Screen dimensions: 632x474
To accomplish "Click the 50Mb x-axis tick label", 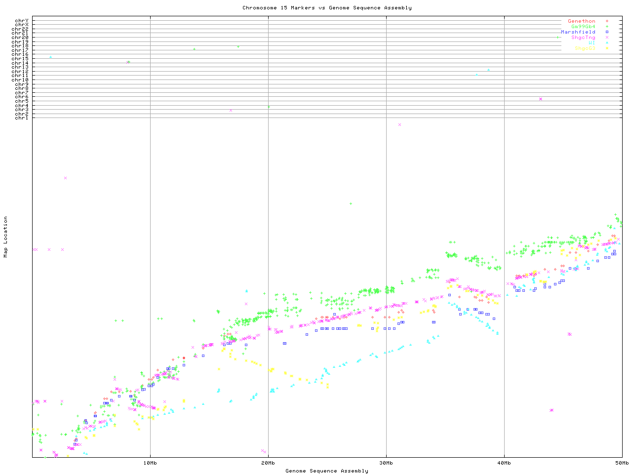I will [622, 463].
